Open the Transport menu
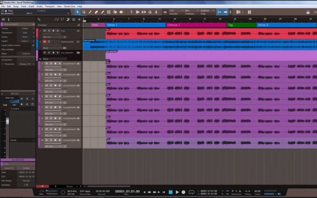This screenshot has width=317, height=198. [50, 6]
